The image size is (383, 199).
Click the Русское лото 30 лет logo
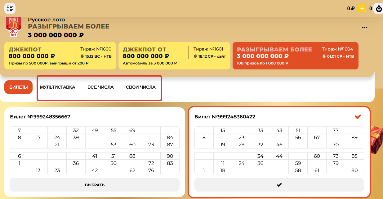pos(14,27)
